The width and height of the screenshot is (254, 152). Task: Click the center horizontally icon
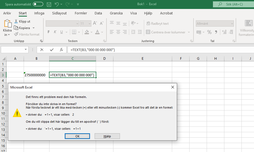118,32
